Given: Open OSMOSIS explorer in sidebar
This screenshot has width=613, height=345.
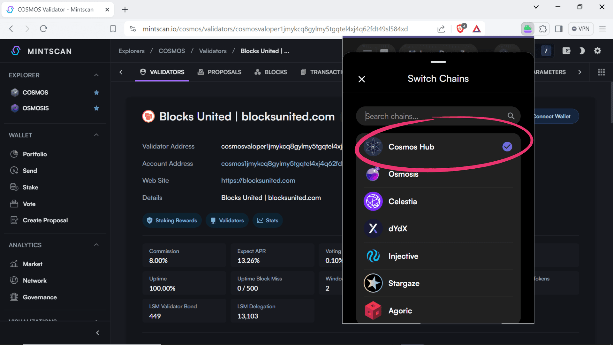Looking at the screenshot, I should click(x=35, y=108).
